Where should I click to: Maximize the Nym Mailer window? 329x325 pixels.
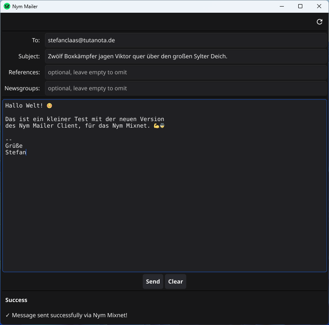(x=300, y=6)
